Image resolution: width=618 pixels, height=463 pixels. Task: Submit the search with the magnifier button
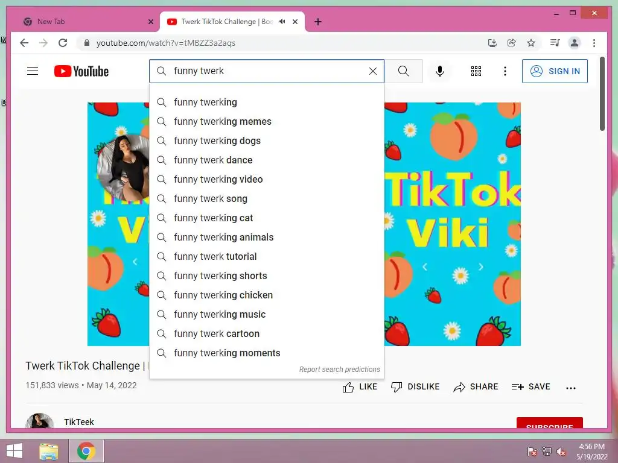(x=403, y=71)
